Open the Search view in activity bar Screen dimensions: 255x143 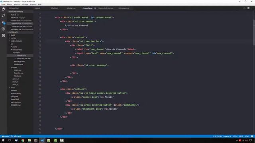(x=3, y=15)
